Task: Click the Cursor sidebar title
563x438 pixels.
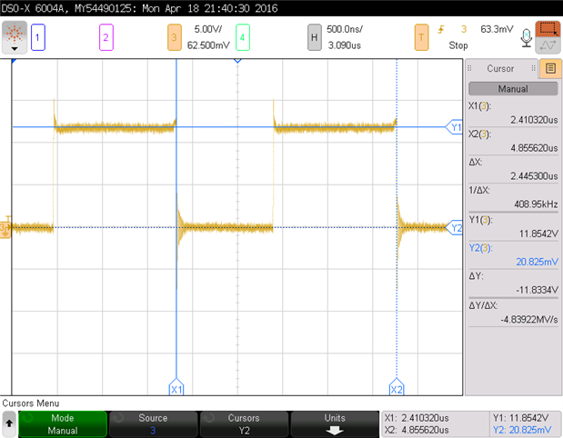Action: tap(500, 68)
